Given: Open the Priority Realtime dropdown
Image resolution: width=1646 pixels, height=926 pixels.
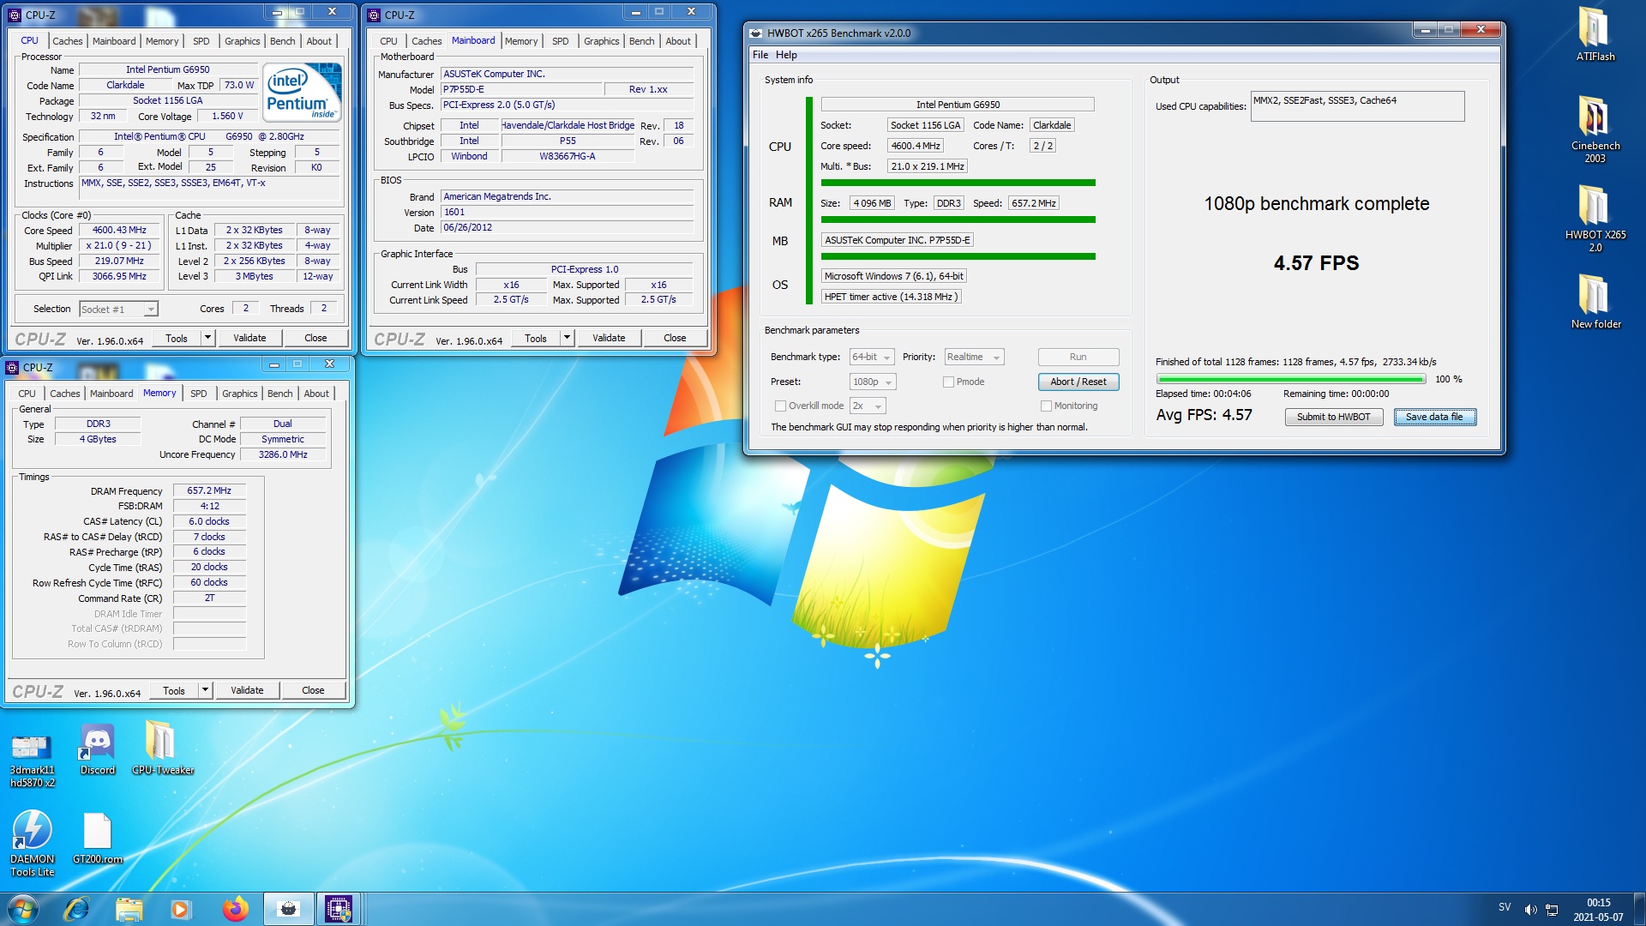Looking at the screenshot, I should pyautogui.click(x=974, y=357).
